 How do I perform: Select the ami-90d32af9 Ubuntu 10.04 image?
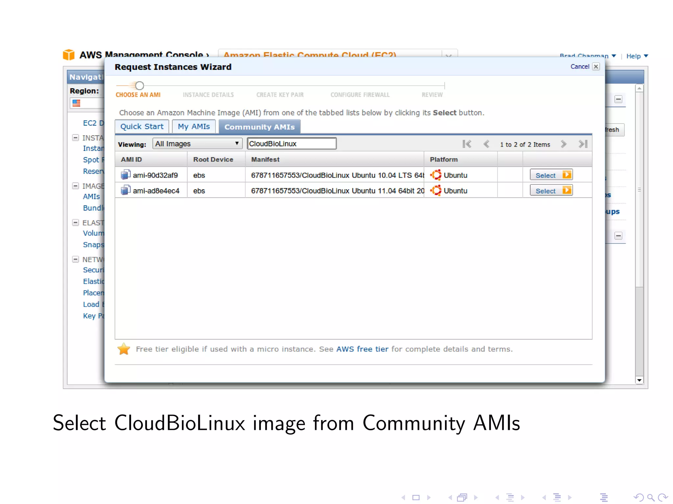[551, 175]
